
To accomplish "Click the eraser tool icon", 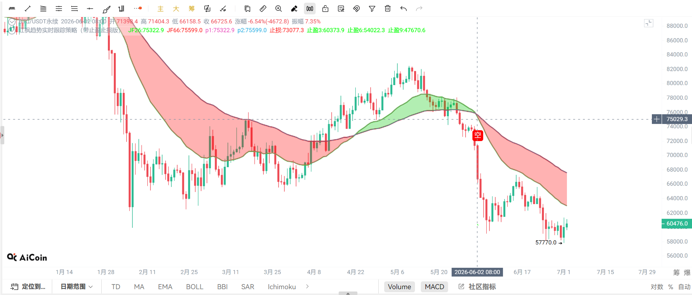I will coord(294,9).
